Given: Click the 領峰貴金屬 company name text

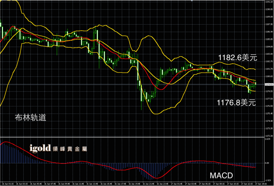Looking at the screenshot, I should click(70, 149).
